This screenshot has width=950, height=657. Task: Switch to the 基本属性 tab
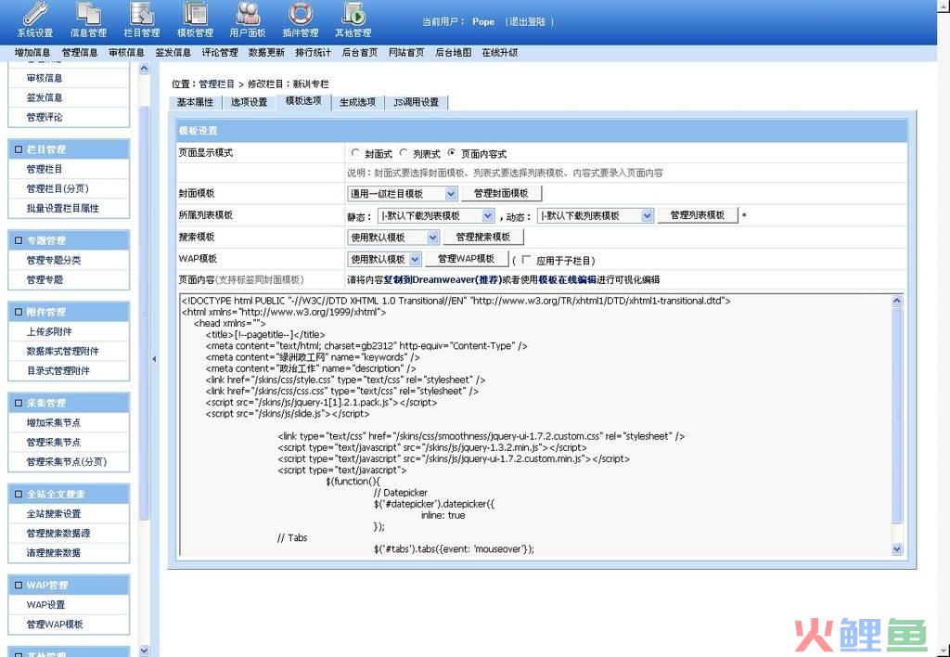195,102
